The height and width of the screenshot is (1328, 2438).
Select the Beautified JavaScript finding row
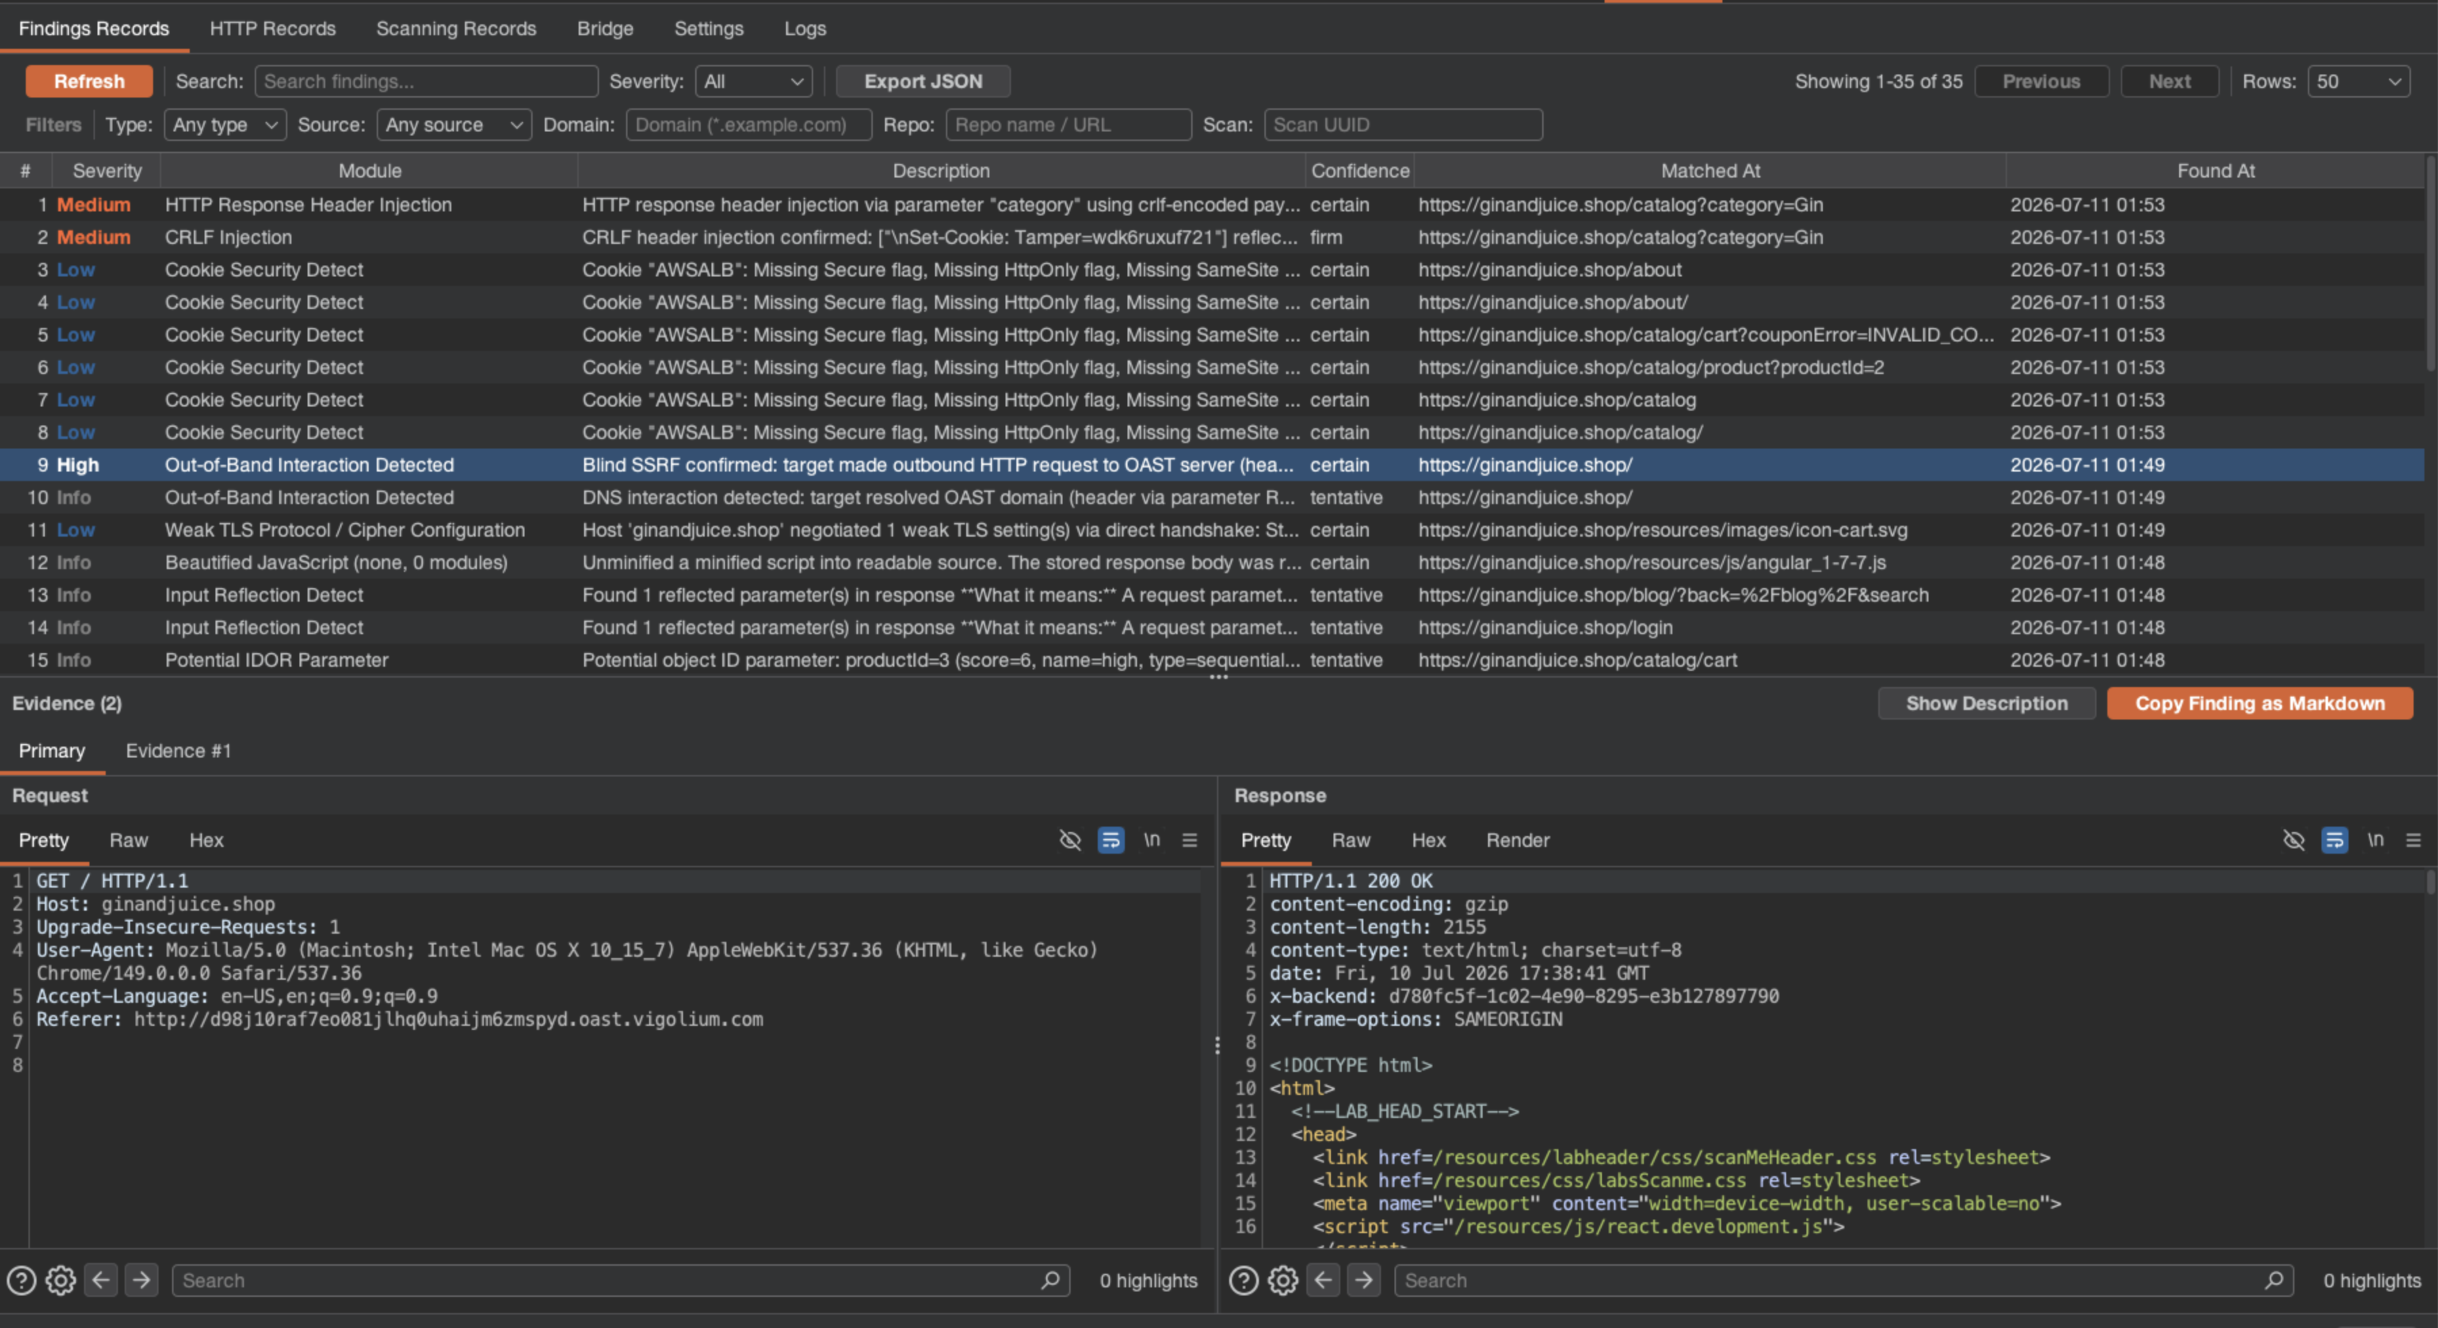pyautogui.click(x=1212, y=562)
